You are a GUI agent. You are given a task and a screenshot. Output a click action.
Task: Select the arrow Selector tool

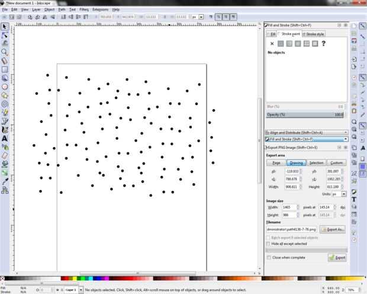(x=5, y=26)
